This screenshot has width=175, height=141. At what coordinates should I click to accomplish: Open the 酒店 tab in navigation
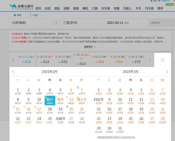(x=57, y=8)
